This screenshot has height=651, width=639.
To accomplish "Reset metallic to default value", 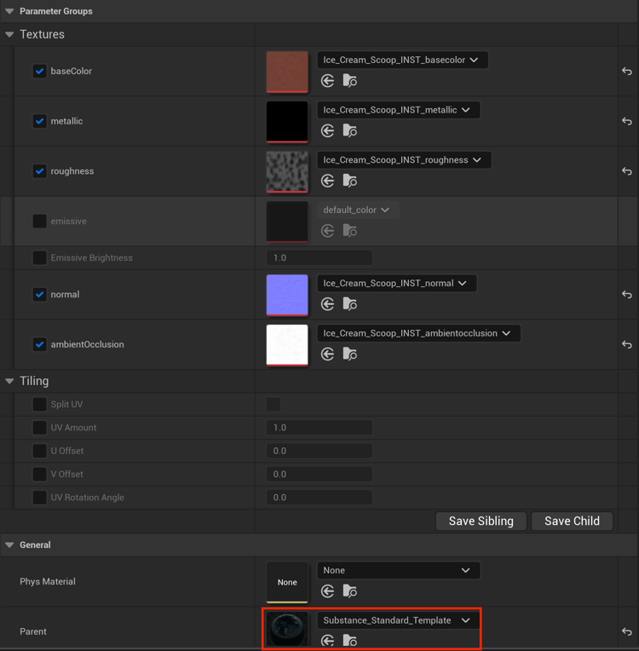I will click(627, 121).
